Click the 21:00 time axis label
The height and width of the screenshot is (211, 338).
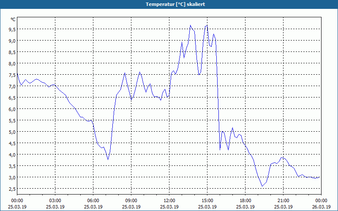click(x=283, y=201)
